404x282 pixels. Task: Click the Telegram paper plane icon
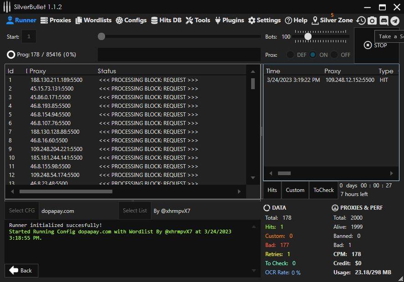[395, 20]
